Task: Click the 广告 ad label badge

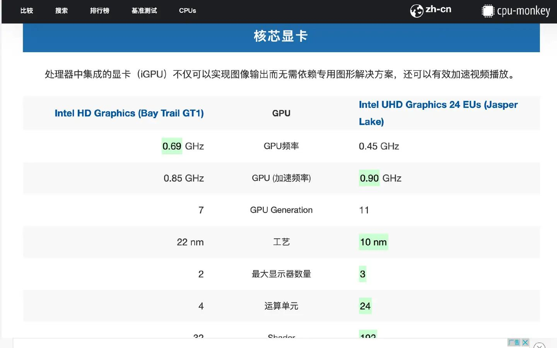Action: (x=514, y=342)
